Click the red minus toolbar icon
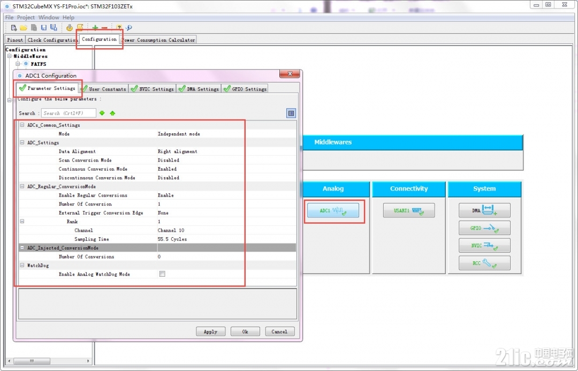This screenshot has width=578, height=371. (105, 28)
